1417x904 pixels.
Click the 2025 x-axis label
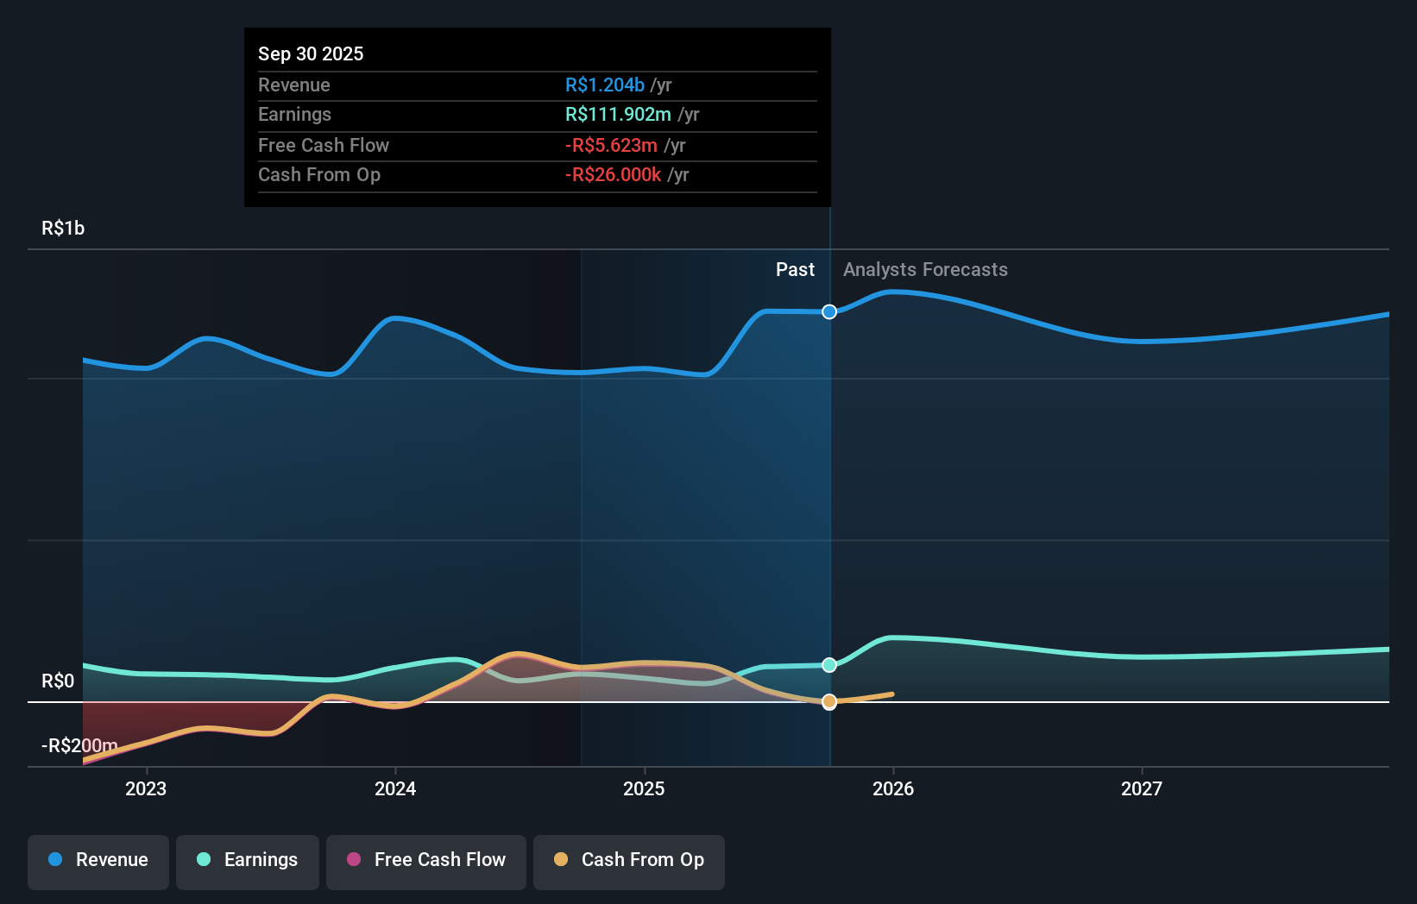(x=644, y=788)
